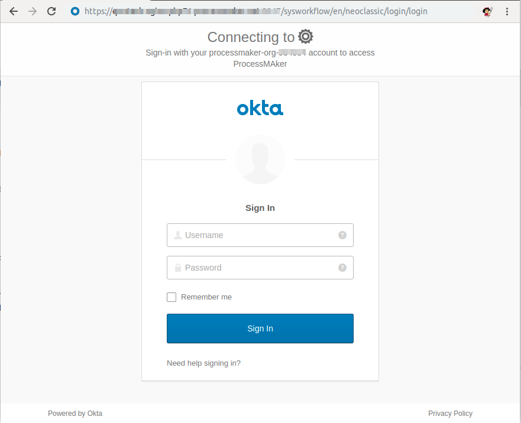521x423 pixels.
Task: Click the Okta logo
Action: point(260,108)
